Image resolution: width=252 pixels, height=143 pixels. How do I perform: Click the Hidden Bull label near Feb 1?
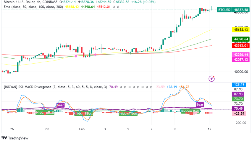click(84, 114)
